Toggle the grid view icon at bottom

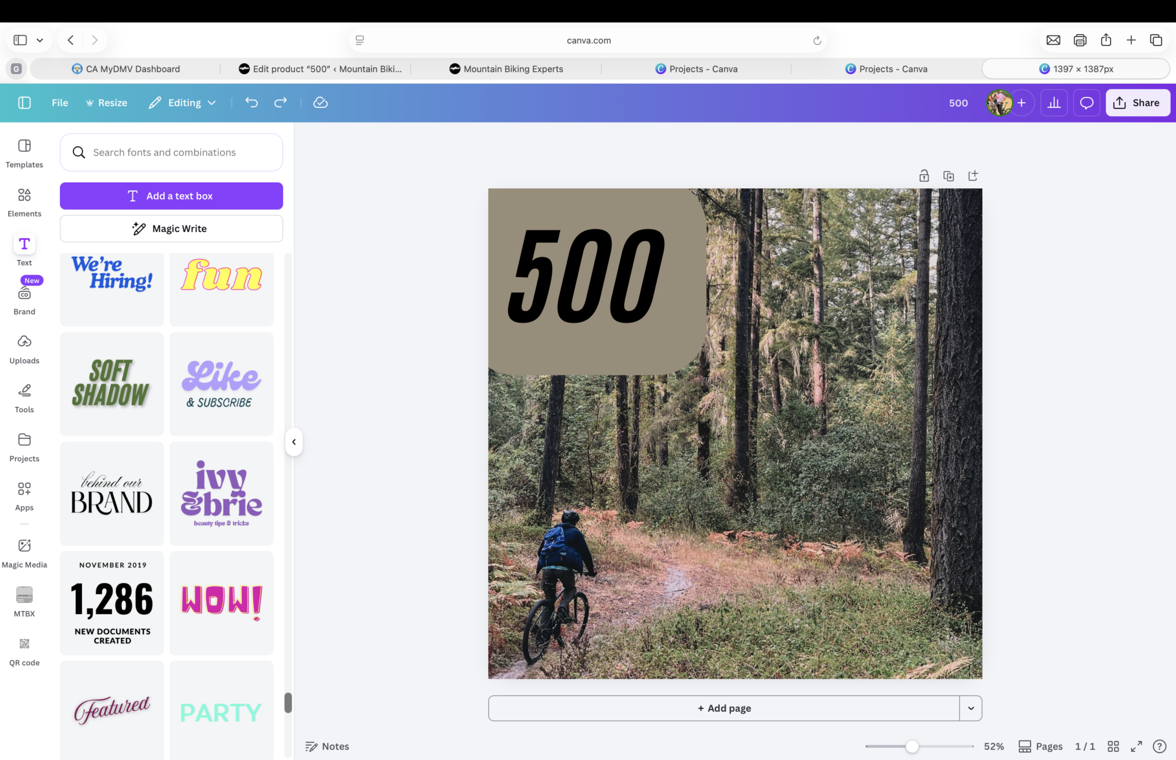1113,746
